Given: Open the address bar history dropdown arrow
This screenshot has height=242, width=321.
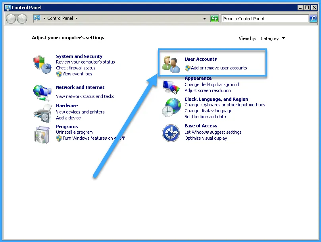Looking at the screenshot, I should tap(205, 19).
